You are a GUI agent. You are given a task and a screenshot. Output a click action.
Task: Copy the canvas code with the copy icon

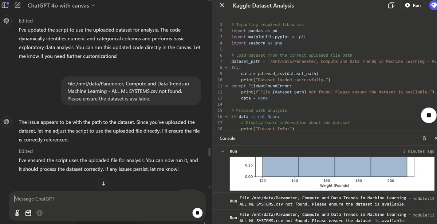pyautogui.click(x=391, y=5)
